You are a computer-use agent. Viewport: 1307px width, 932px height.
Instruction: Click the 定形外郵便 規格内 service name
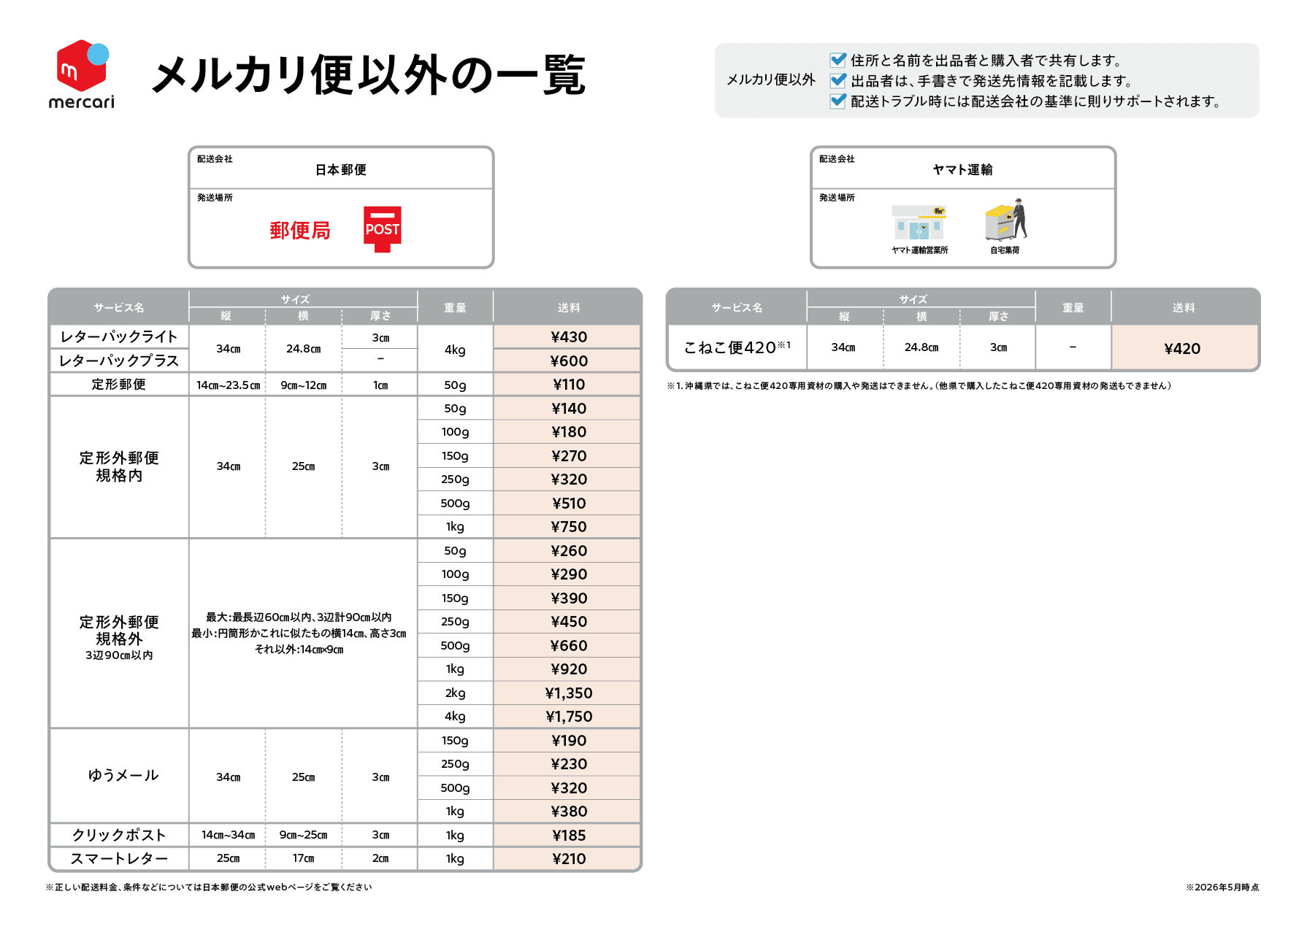(119, 466)
